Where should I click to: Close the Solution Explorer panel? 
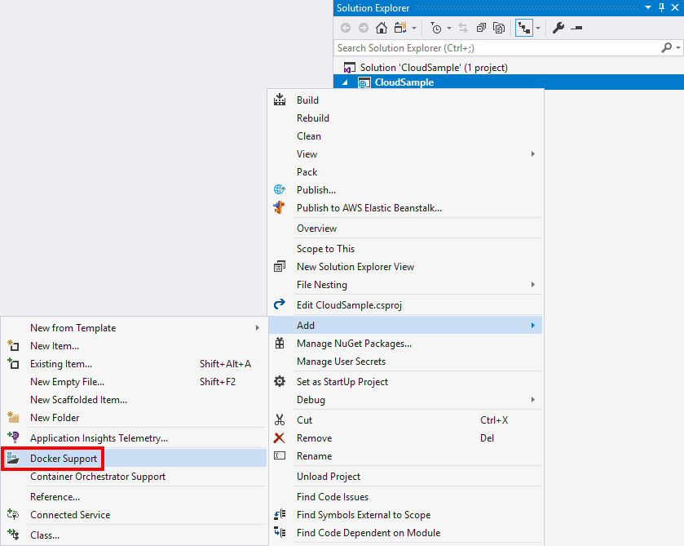point(675,7)
